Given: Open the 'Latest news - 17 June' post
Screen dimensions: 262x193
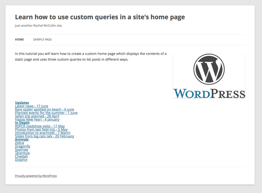Looking at the screenshot, I should pyautogui.click(x=31, y=106).
